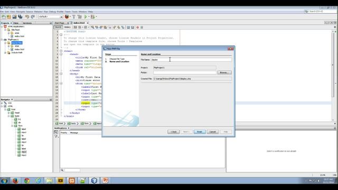Collapse the PhpProject1 tree node
The width and height of the screenshot is (338, 190).
pos(2,40)
